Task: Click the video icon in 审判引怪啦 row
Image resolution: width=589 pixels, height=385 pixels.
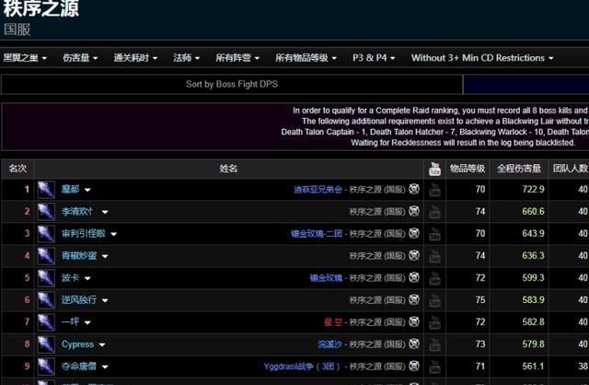Action: tap(434, 234)
